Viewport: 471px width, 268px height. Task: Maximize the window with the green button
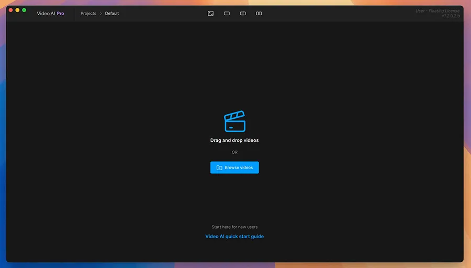click(x=24, y=10)
